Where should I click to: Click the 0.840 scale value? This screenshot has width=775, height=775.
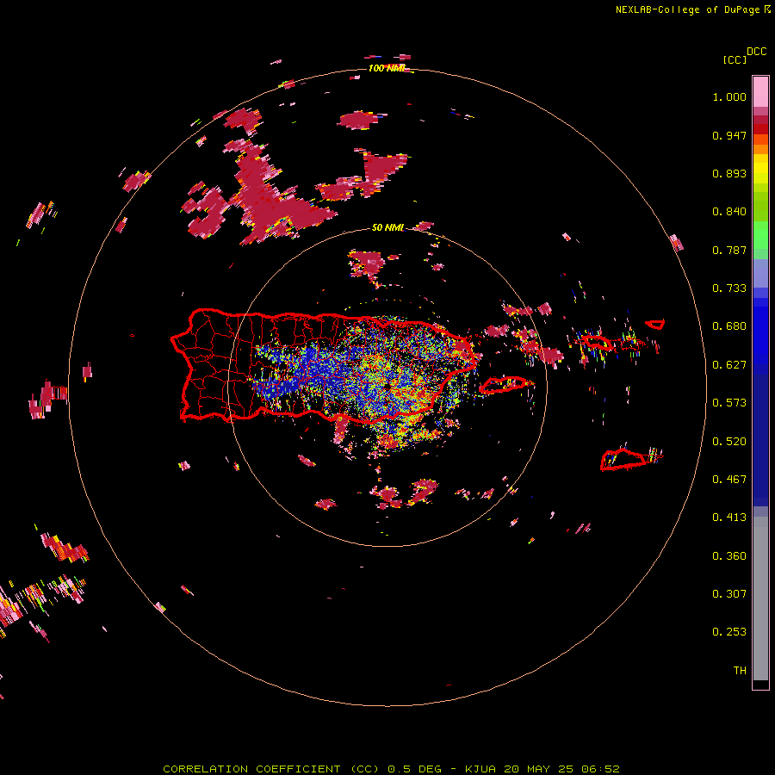pos(729,212)
